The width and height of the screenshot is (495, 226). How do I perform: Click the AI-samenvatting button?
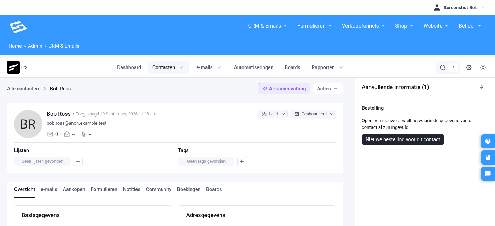(x=284, y=89)
